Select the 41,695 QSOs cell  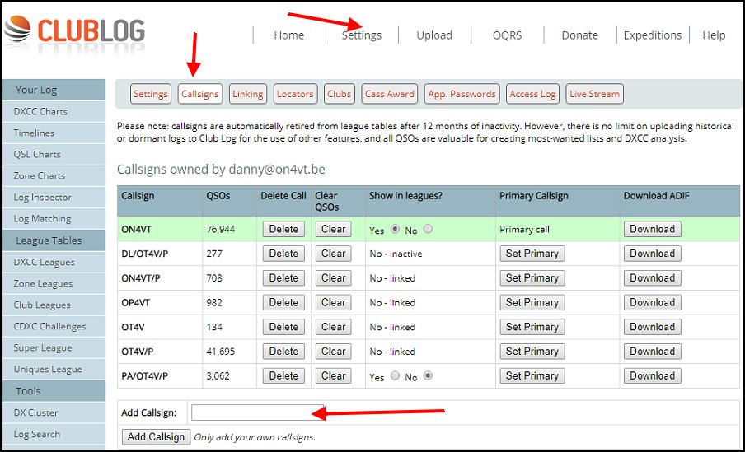(x=229, y=352)
